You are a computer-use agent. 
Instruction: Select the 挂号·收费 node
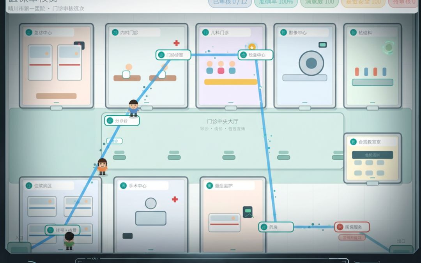coord(62,230)
